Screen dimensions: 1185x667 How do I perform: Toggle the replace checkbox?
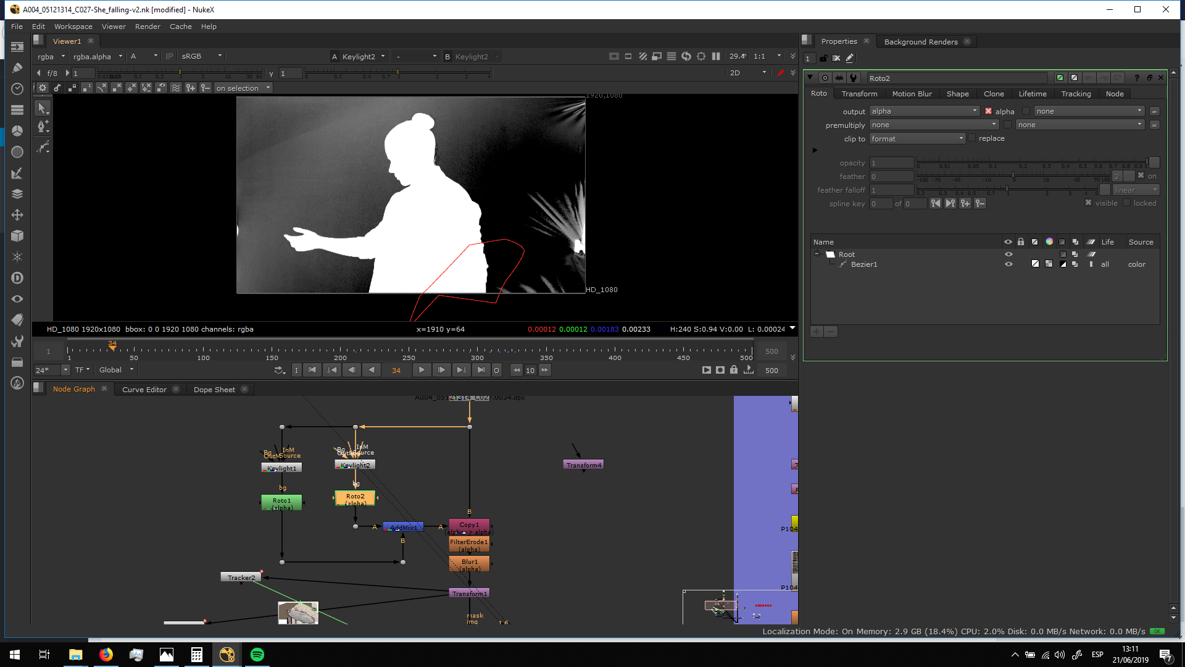coord(972,138)
